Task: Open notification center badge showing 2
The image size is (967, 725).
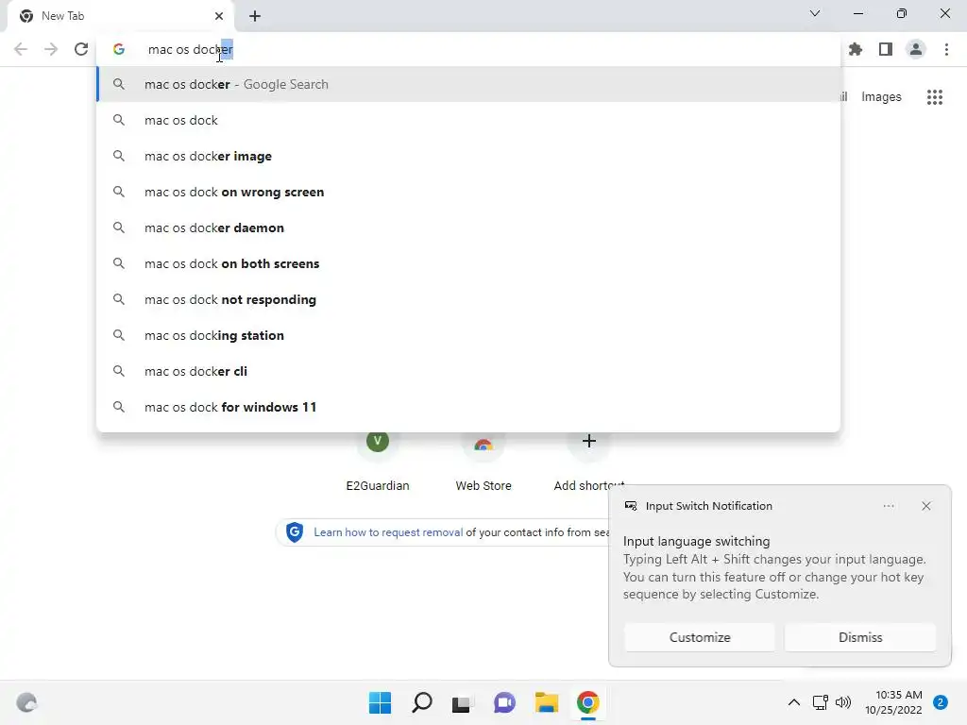Action: click(941, 702)
